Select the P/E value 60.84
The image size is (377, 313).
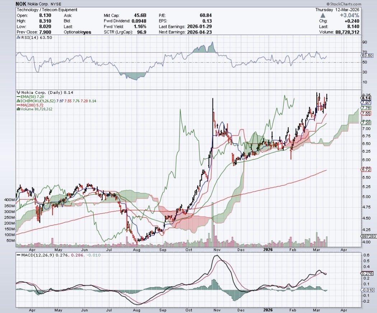[x=206, y=15]
